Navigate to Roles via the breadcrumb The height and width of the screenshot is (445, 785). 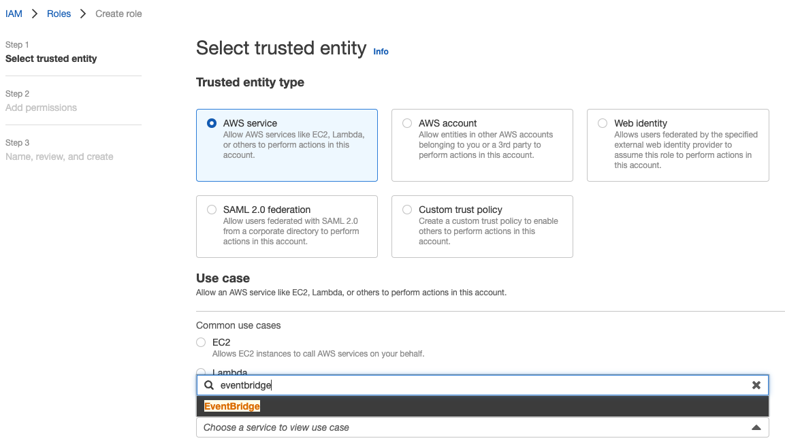[x=59, y=13]
